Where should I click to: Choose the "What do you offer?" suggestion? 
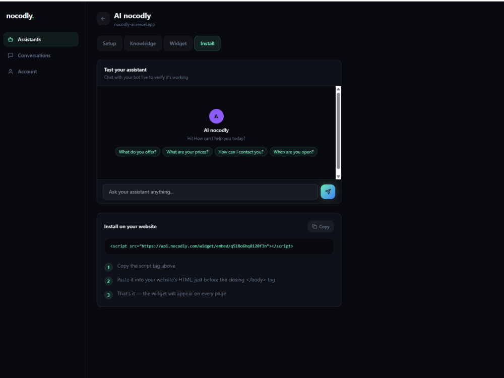(x=138, y=152)
